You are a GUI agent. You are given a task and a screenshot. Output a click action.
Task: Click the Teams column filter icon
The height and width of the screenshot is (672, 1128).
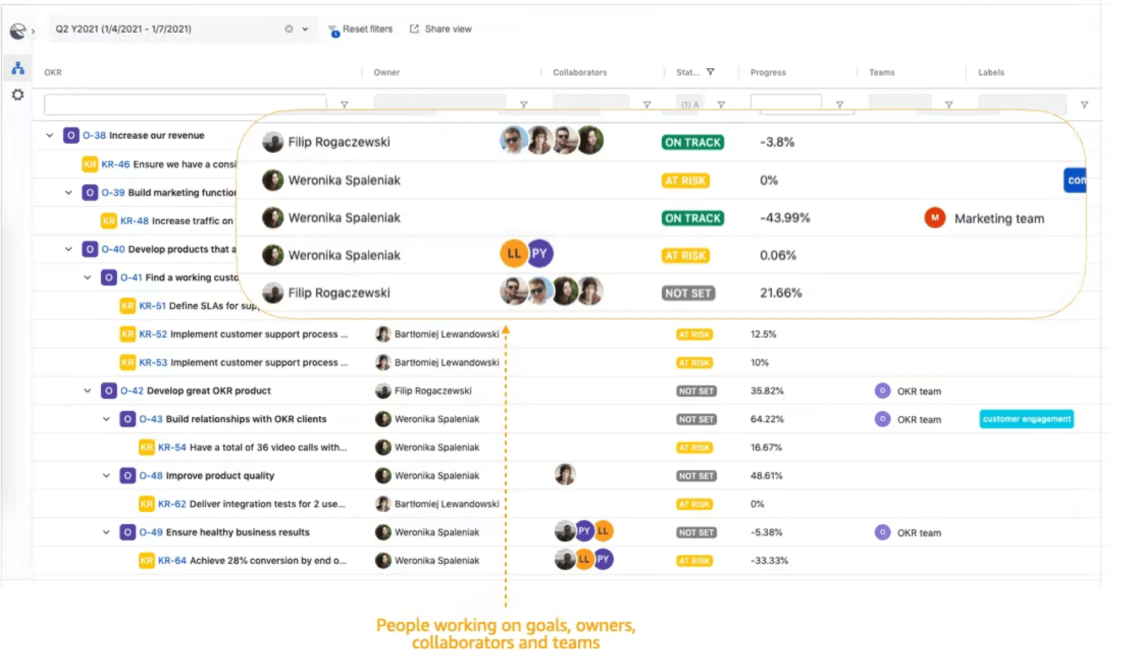click(x=949, y=104)
